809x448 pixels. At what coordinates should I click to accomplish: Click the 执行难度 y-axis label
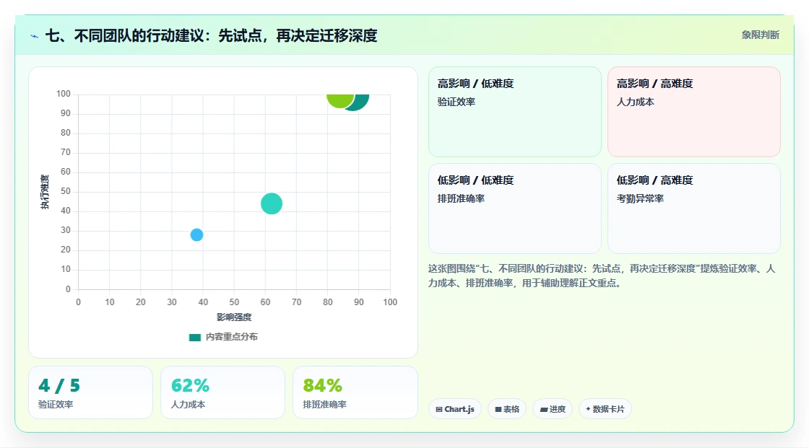tap(45, 192)
